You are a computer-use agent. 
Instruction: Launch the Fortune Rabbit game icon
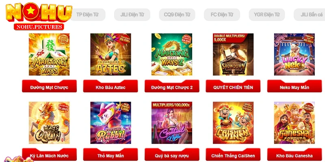click(110, 123)
